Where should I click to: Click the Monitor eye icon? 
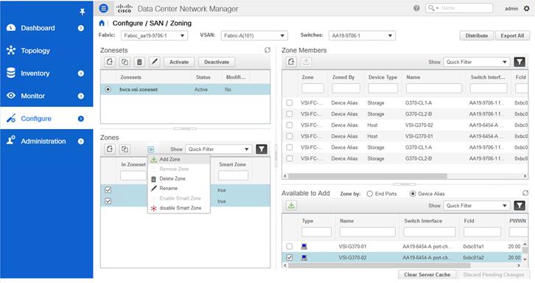coord(11,96)
